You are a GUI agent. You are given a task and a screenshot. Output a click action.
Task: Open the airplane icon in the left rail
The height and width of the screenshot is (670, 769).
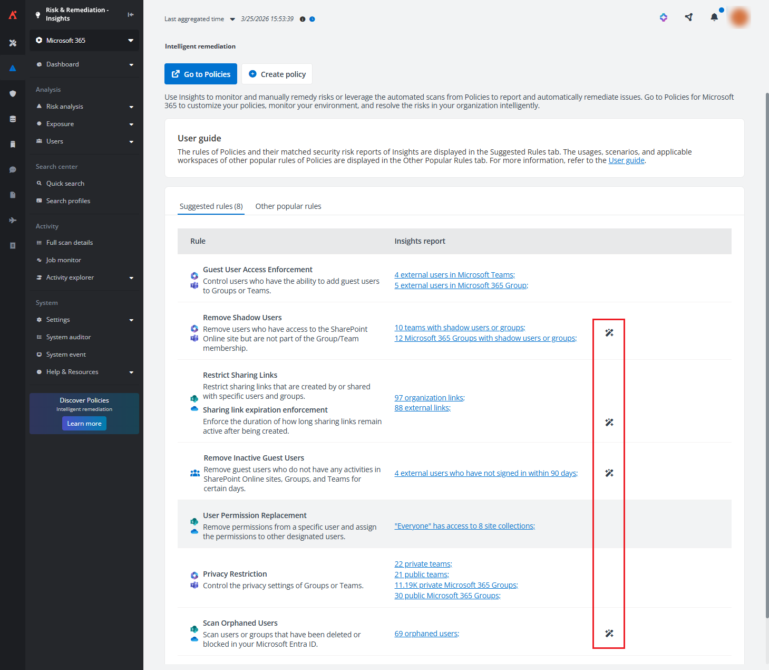(x=13, y=220)
